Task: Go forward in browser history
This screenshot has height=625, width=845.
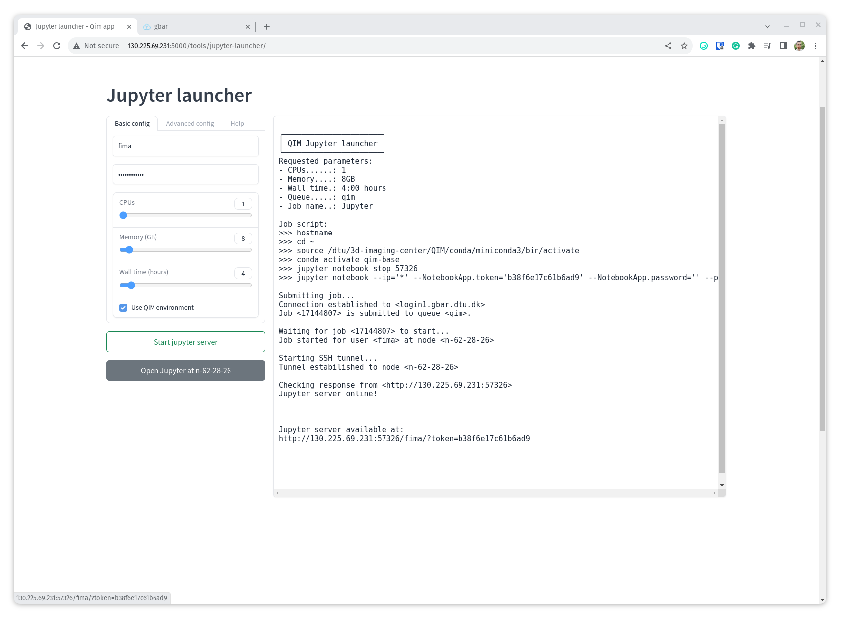Action: (41, 46)
